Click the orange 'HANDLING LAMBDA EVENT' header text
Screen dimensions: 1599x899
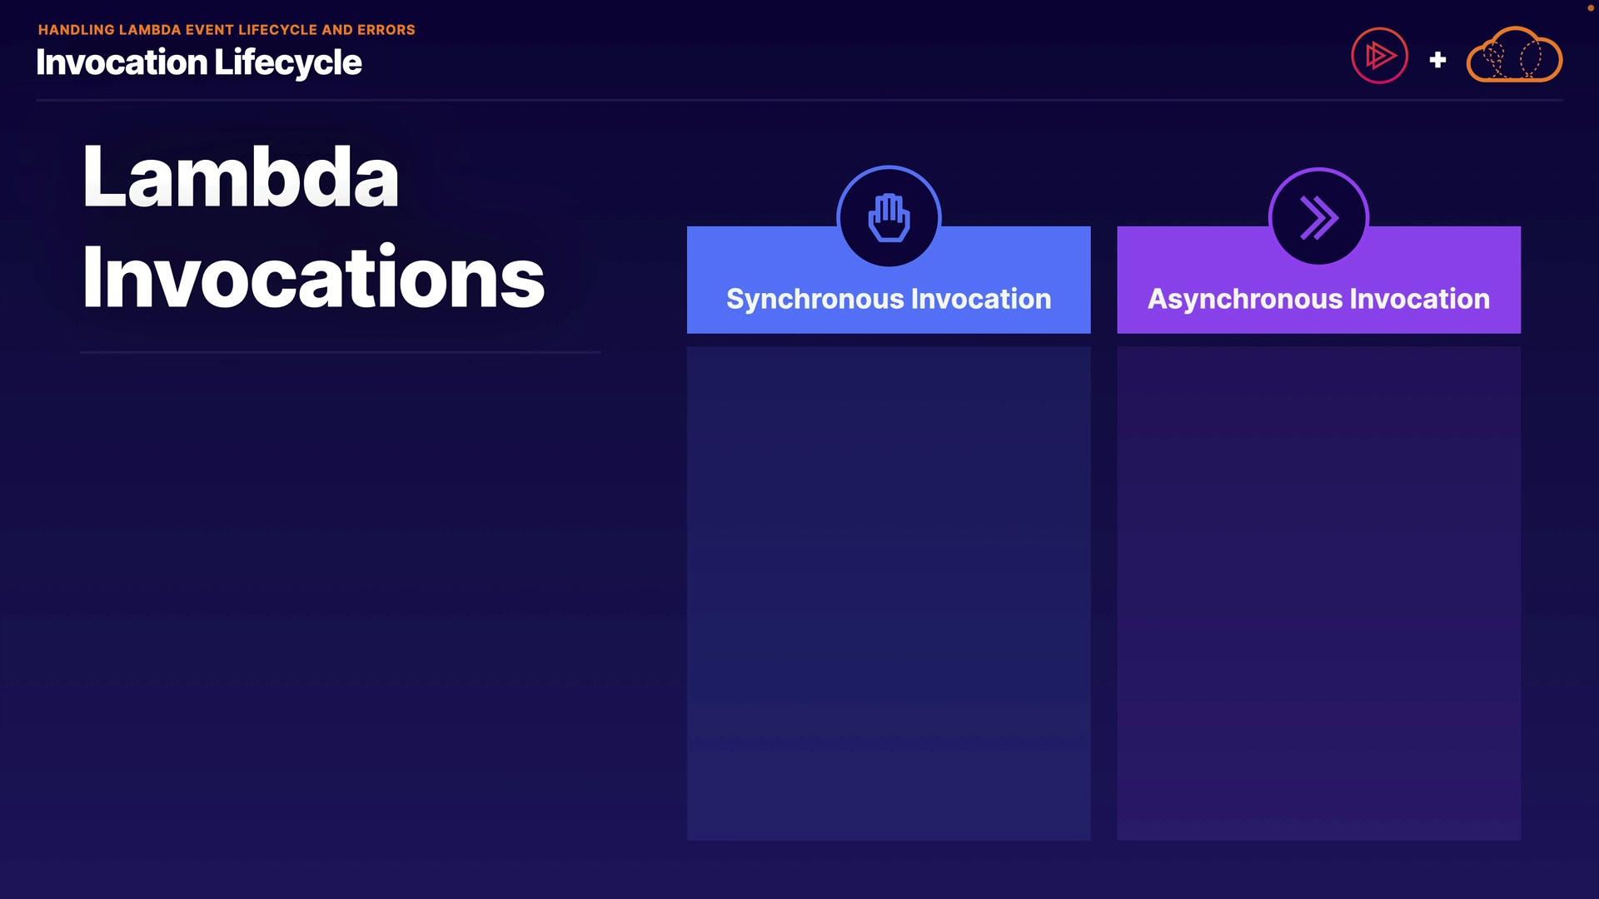point(137,30)
